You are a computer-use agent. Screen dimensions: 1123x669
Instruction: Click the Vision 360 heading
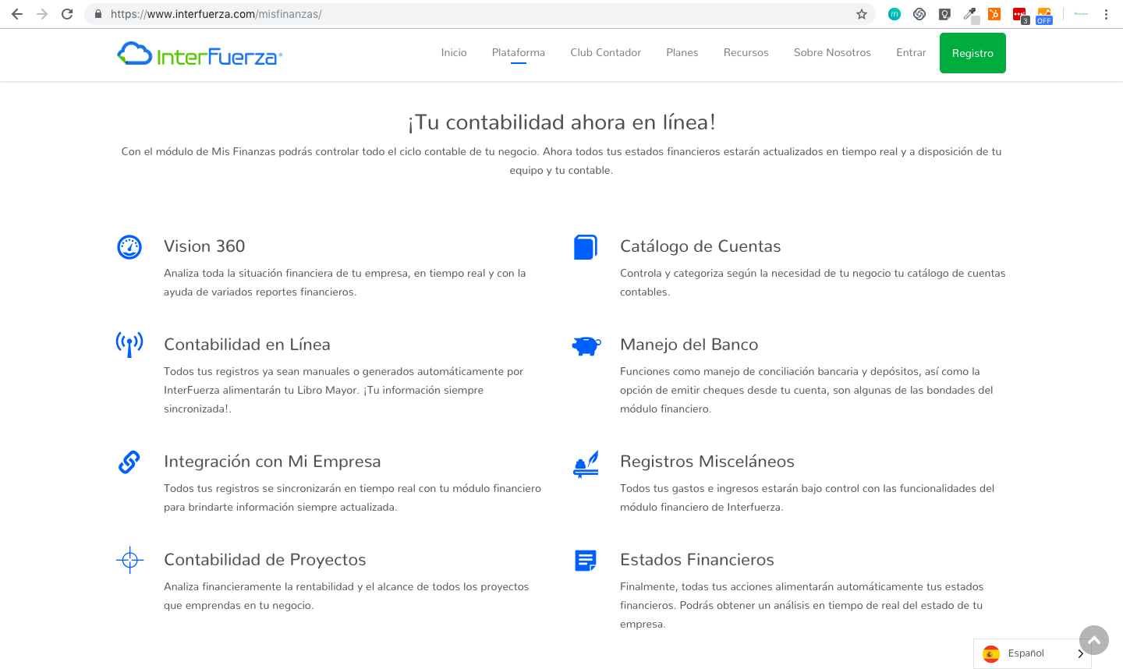pyautogui.click(x=204, y=246)
